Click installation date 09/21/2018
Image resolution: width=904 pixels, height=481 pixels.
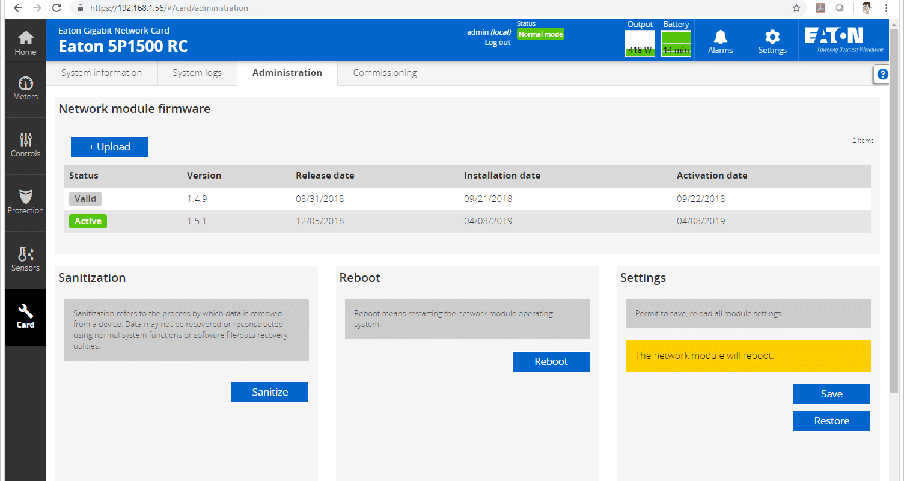488,199
